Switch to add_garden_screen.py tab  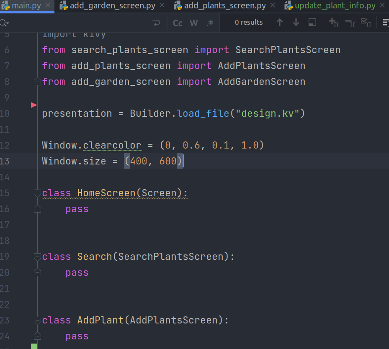pos(112,5)
